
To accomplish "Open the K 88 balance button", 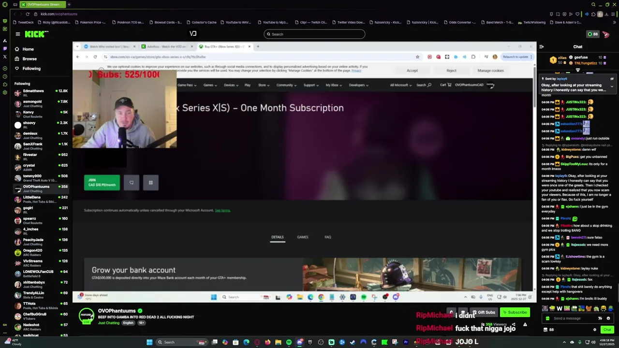I will pos(592,34).
